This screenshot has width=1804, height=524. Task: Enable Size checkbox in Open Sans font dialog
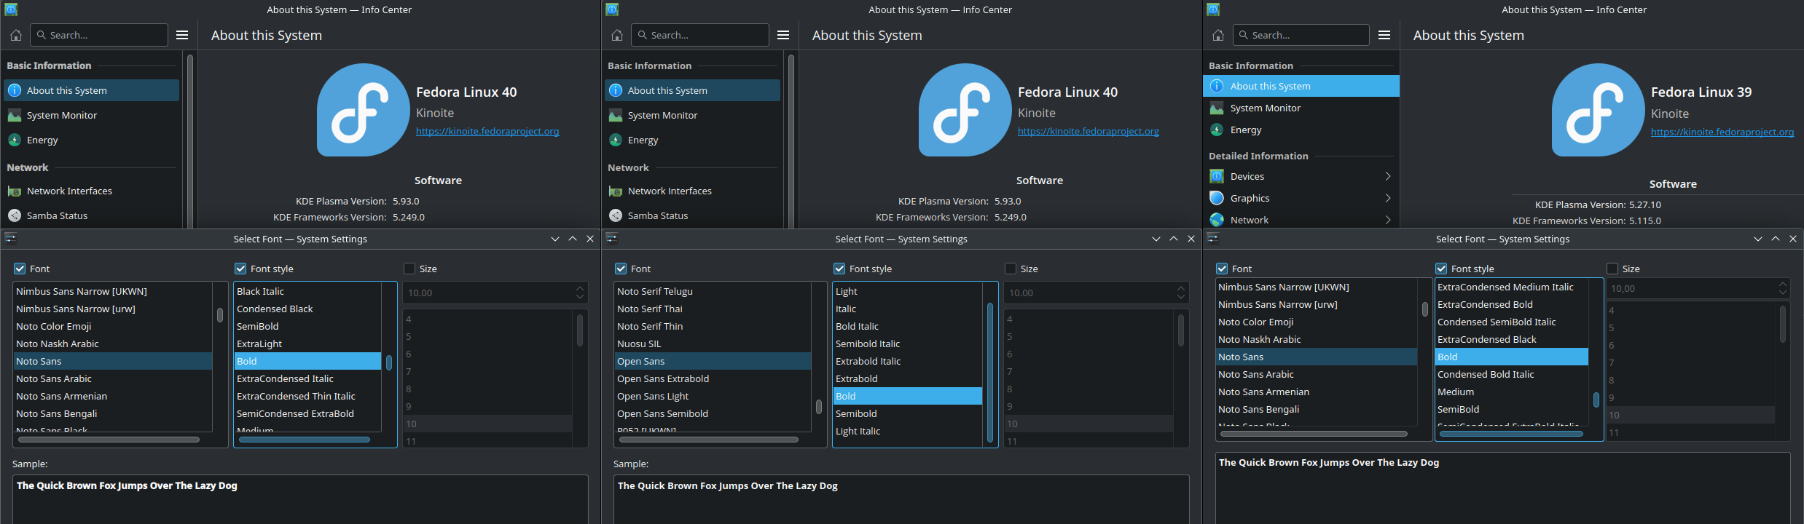pyautogui.click(x=1011, y=269)
